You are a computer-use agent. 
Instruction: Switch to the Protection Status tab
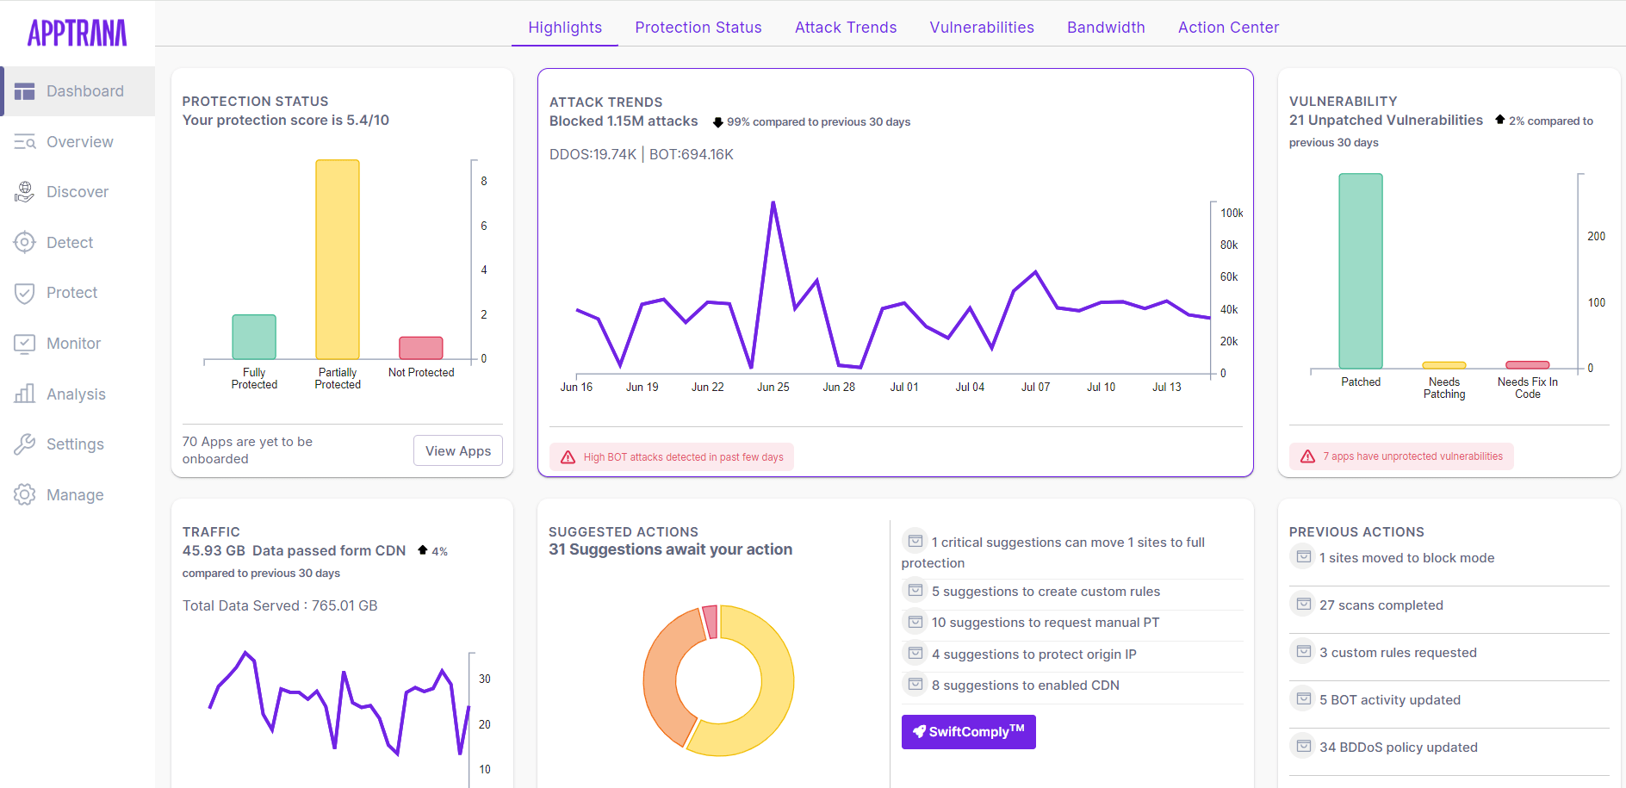tap(698, 27)
